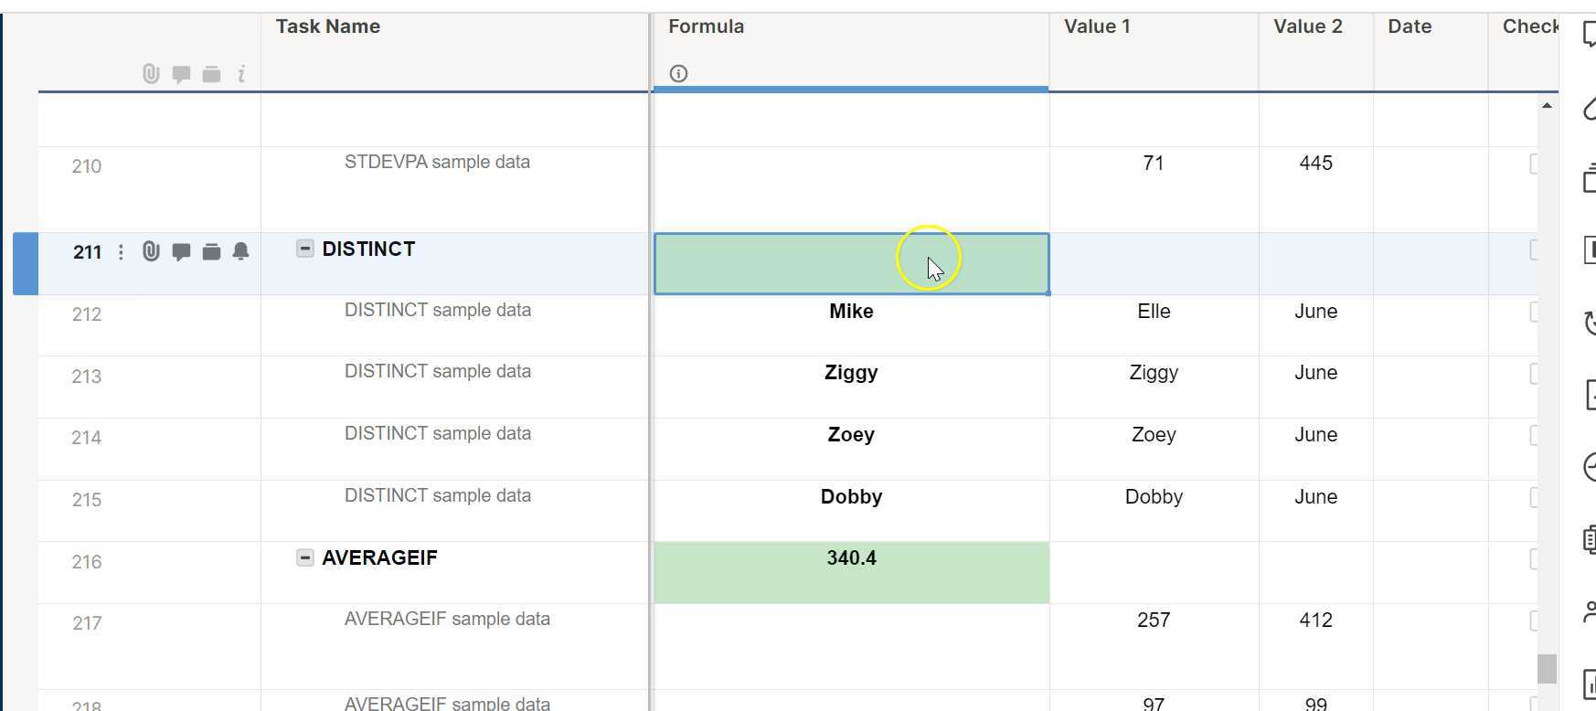1596x711 pixels.
Task: Toggle the checkbox in row 214
Action: 1534,436
